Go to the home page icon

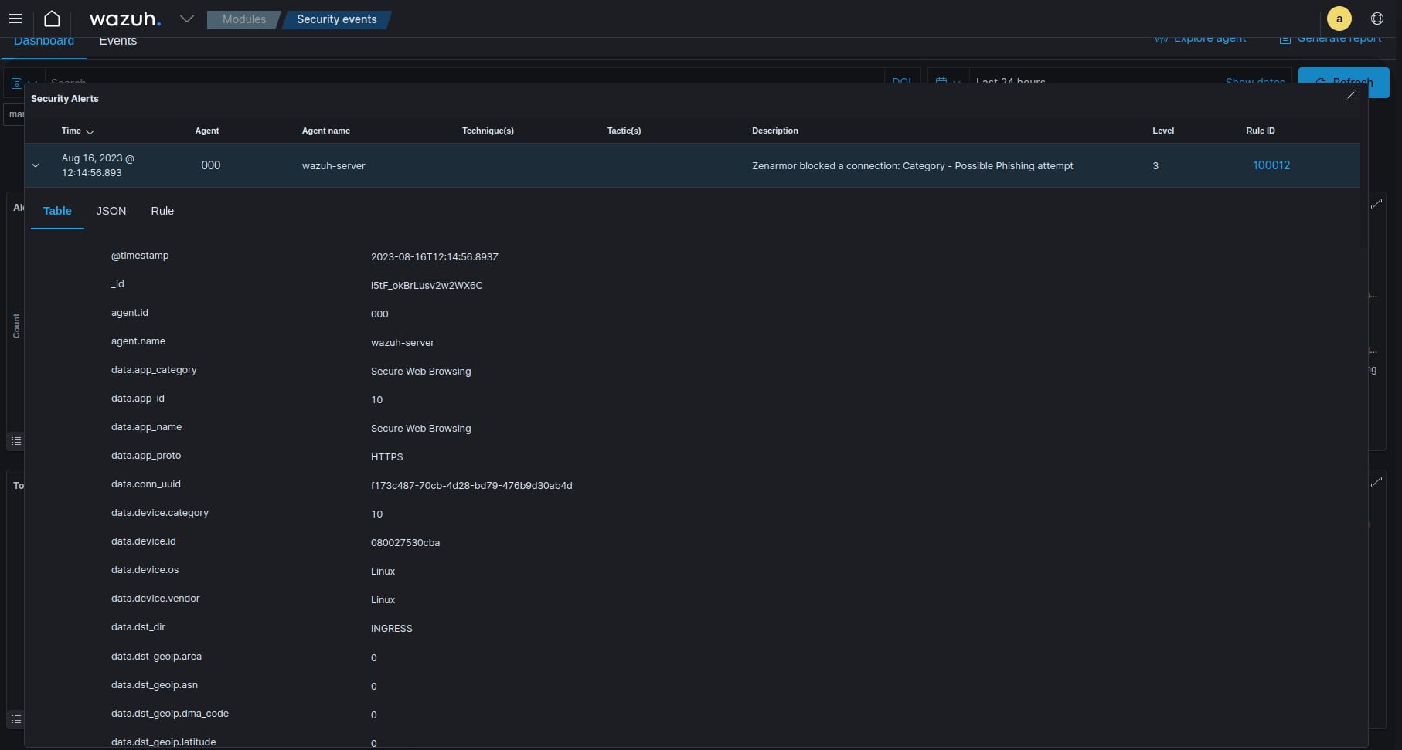coord(52,19)
